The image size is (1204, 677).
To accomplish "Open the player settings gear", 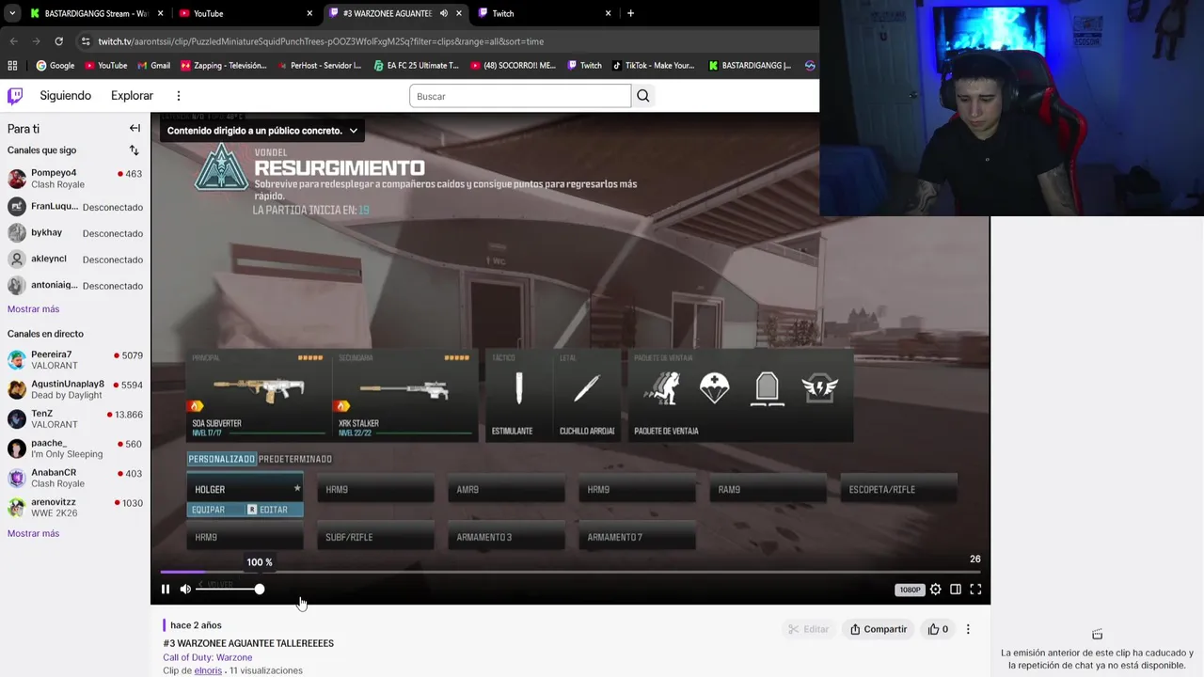I will click(935, 590).
